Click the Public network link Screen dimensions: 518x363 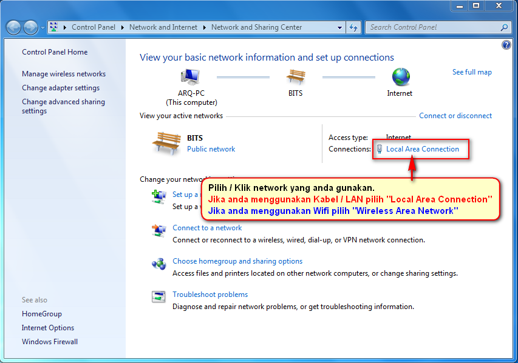tap(211, 149)
